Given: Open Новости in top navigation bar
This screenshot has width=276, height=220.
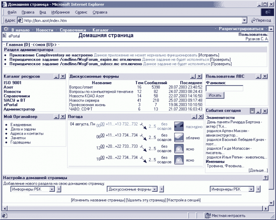Looking at the screenshot, I should 45,30.
